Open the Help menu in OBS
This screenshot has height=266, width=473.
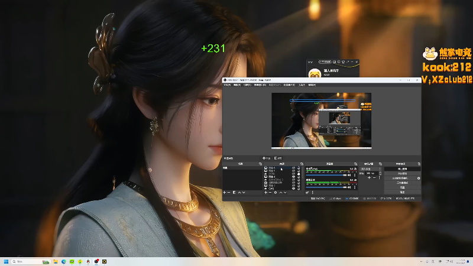coord(312,85)
